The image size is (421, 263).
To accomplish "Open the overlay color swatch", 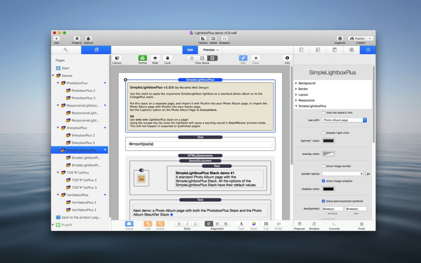I will tap(328, 154).
